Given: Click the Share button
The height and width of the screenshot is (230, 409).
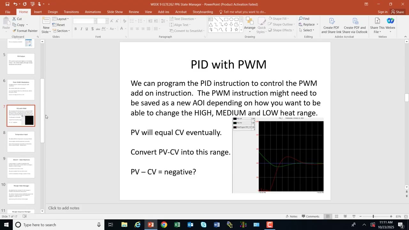Looking at the screenshot, I should pyautogui.click(x=397, y=12).
